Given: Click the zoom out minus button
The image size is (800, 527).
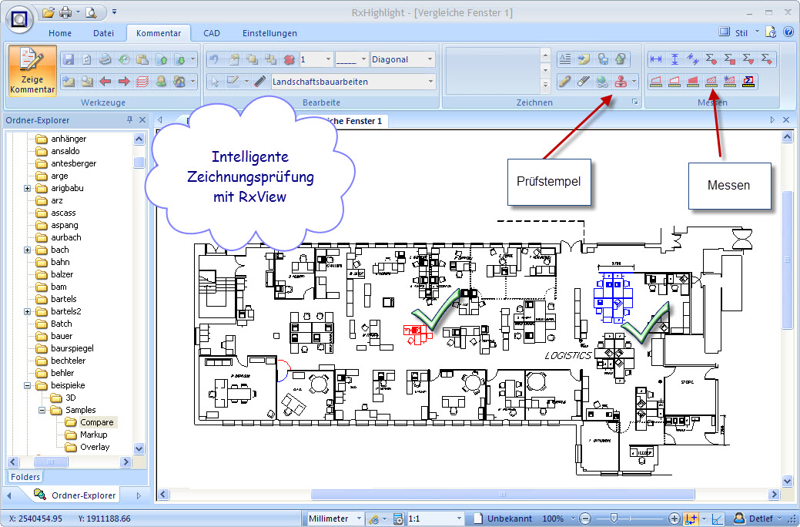Looking at the screenshot, I should tap(586, 519).
